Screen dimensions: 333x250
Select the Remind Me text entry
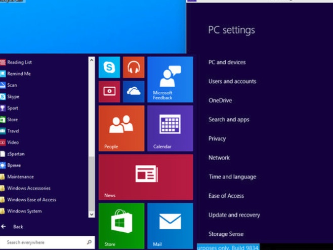click(x=19, y=74)
